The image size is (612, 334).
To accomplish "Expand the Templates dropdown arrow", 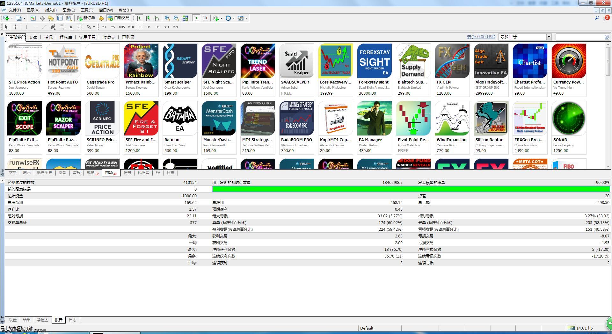I will click(x=246, y=18).
